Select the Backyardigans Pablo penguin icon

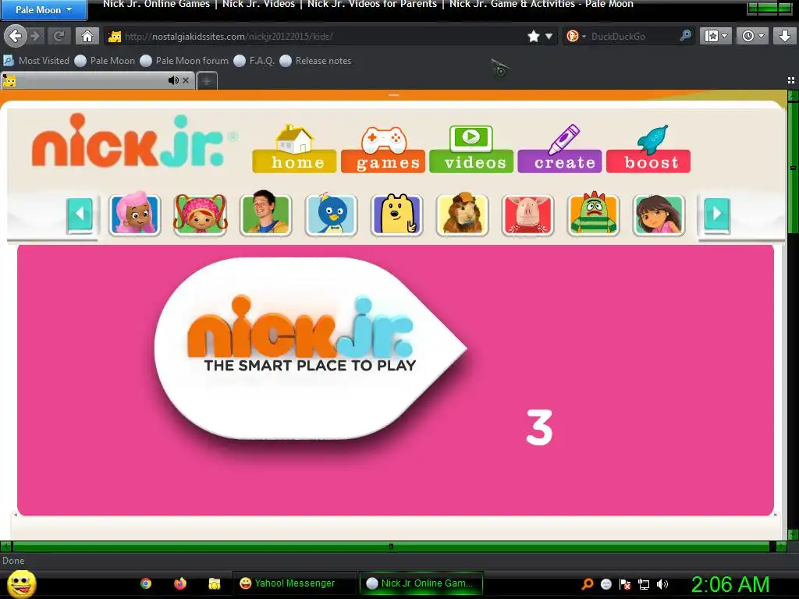click(331, 214)
